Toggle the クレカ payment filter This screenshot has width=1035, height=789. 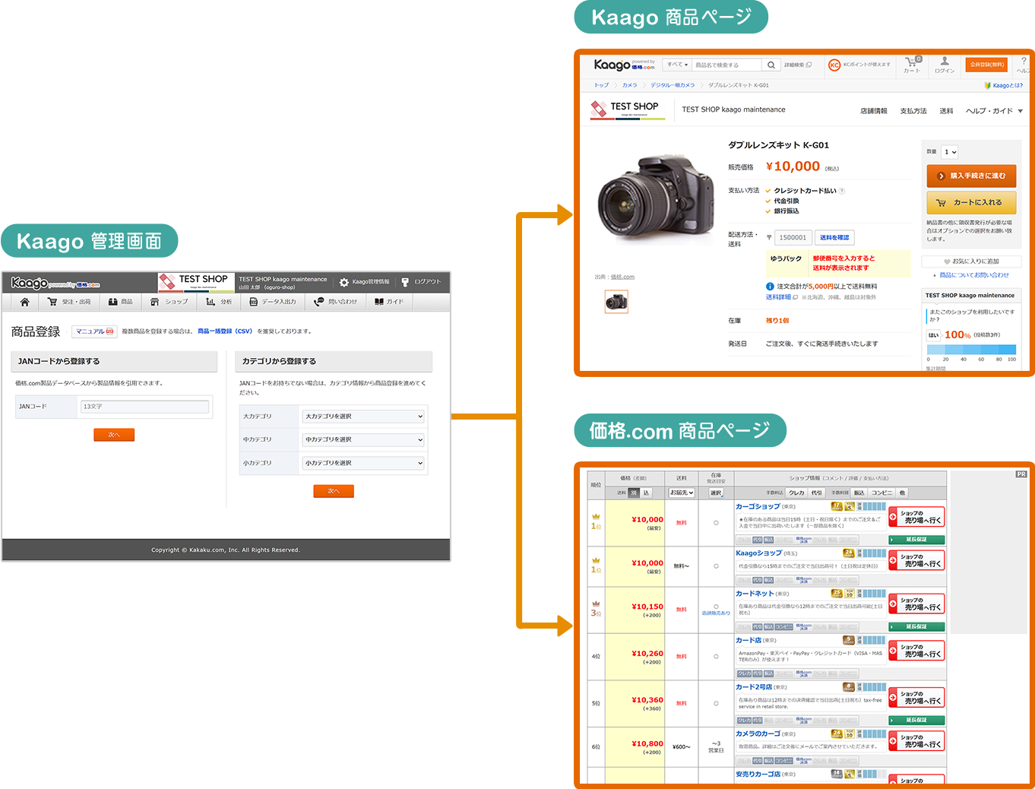point(796,493)
